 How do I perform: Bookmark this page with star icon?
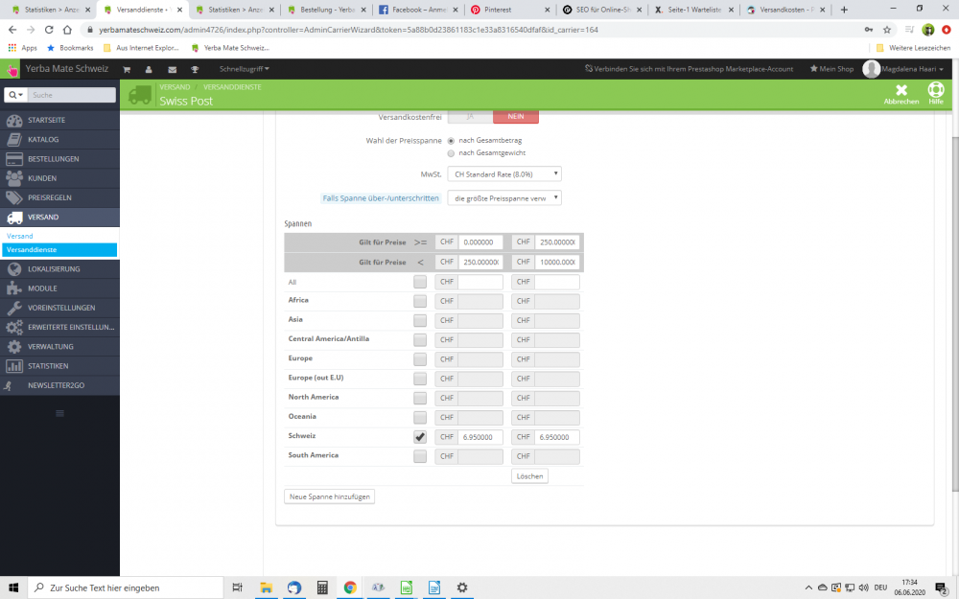pyautogui.click(x=887, y=30)
